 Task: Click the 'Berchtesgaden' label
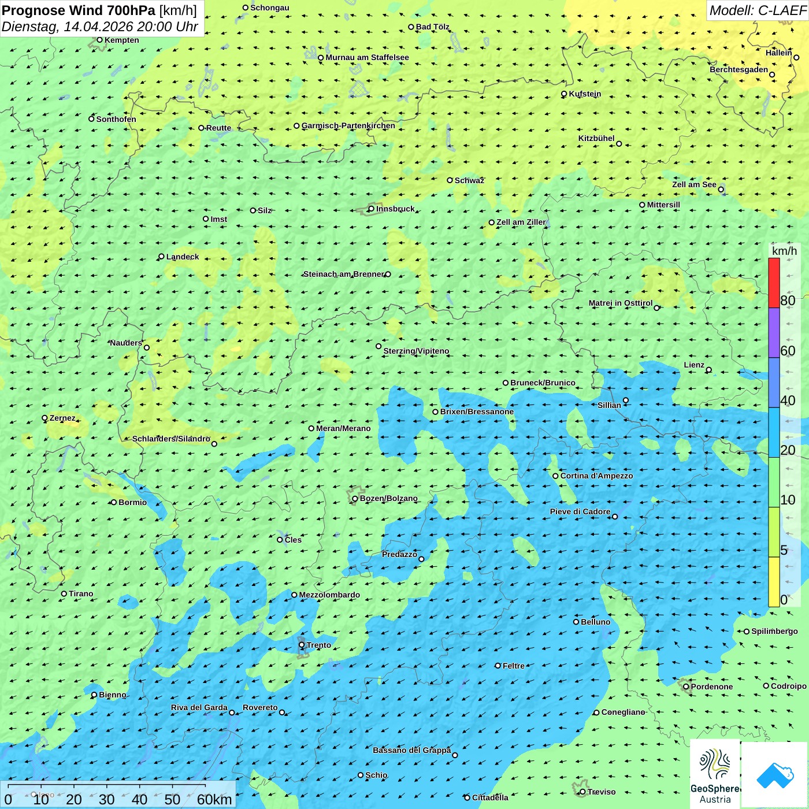[x=739, y=69]
